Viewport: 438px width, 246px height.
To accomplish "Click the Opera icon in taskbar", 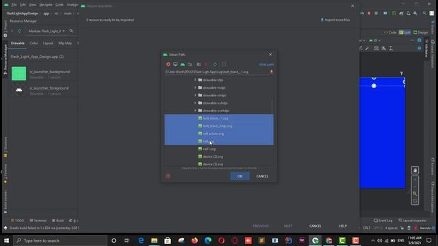I will tap(221, 241).
